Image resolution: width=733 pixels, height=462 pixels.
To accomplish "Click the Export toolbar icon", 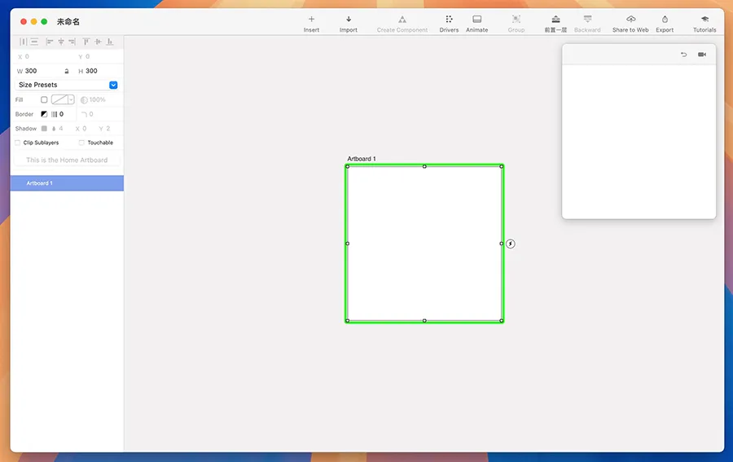I will (x=665, y=20).
